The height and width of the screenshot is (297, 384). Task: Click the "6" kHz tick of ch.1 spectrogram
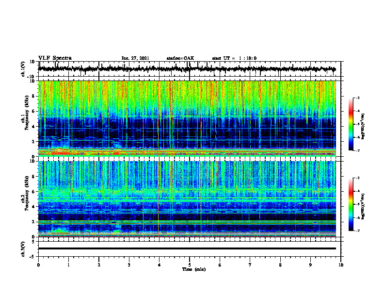[x=34, y=111]
